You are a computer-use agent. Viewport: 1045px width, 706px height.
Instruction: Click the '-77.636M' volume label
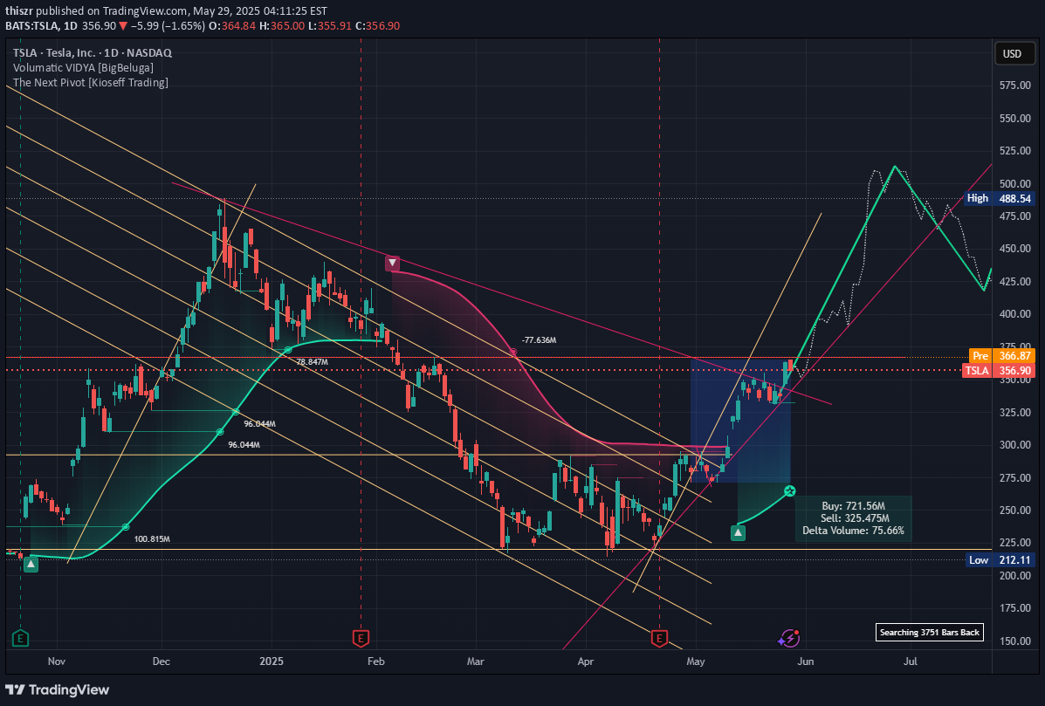click(540, 339)
